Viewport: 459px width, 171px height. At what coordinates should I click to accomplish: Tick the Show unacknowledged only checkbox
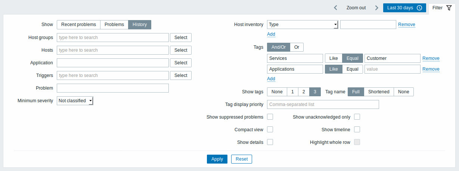point(357,117)
